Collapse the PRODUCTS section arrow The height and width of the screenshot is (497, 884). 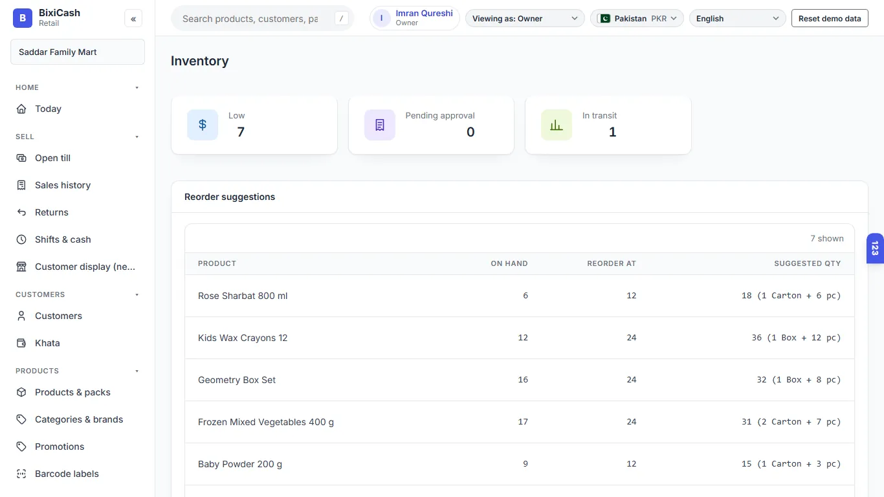[137, 371]
